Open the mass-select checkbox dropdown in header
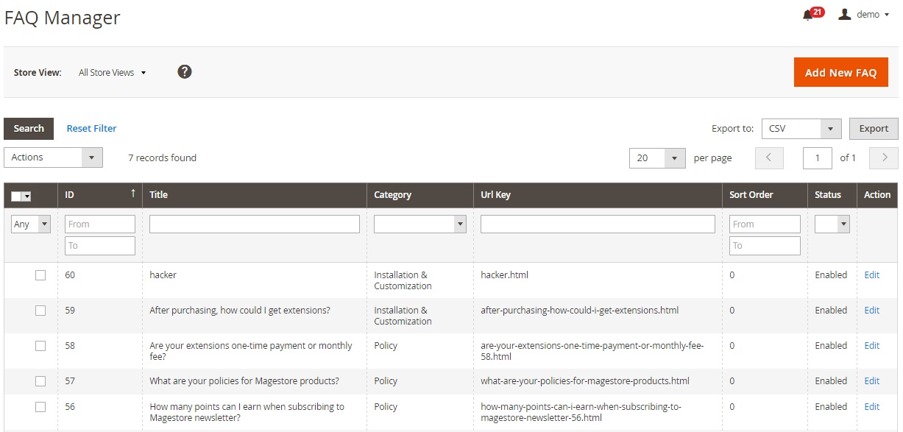Viewport: 903px width, 432px height. pos(27,196)
